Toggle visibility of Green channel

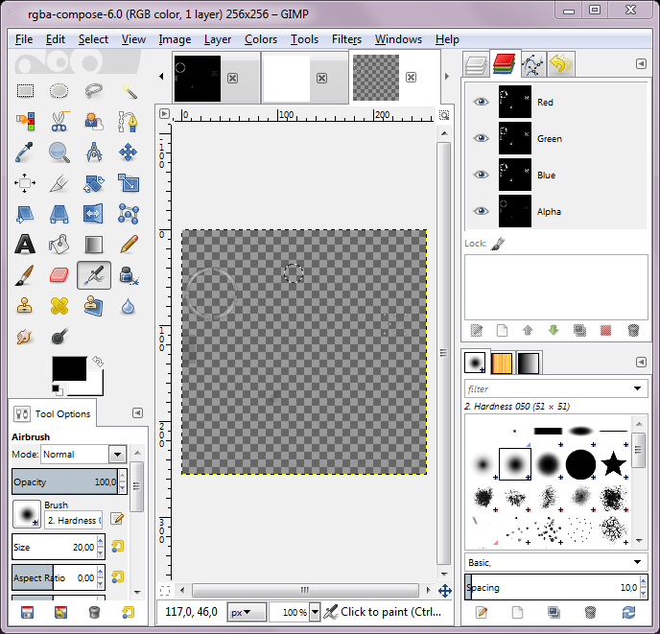pos(482,139)
